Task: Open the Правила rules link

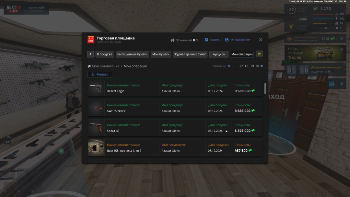Action: coord(212,40)
